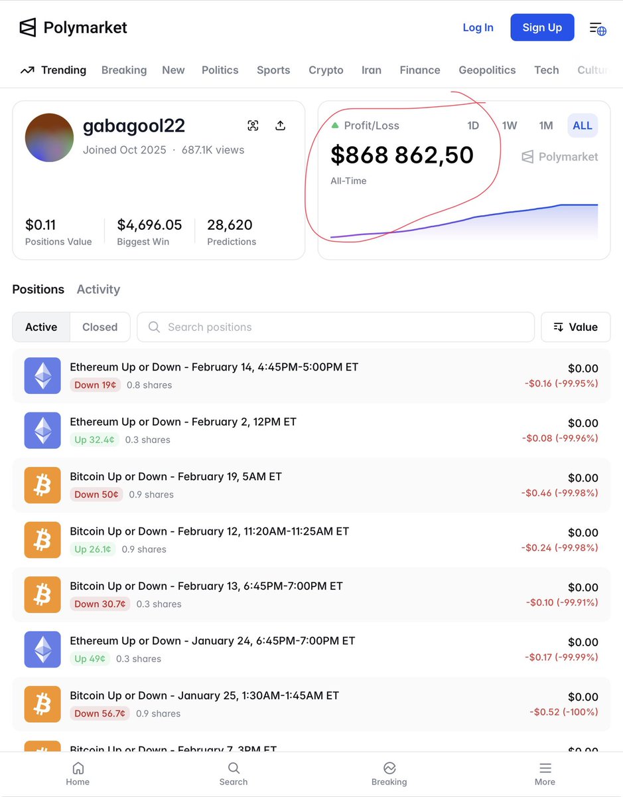The height and width of the screenshot is (797, 623).
Task: Open the language and menu icon
Action: click(x=598, y=28)
